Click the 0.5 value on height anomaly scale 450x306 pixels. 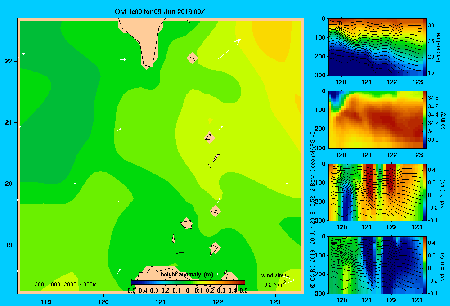[243, 291]
